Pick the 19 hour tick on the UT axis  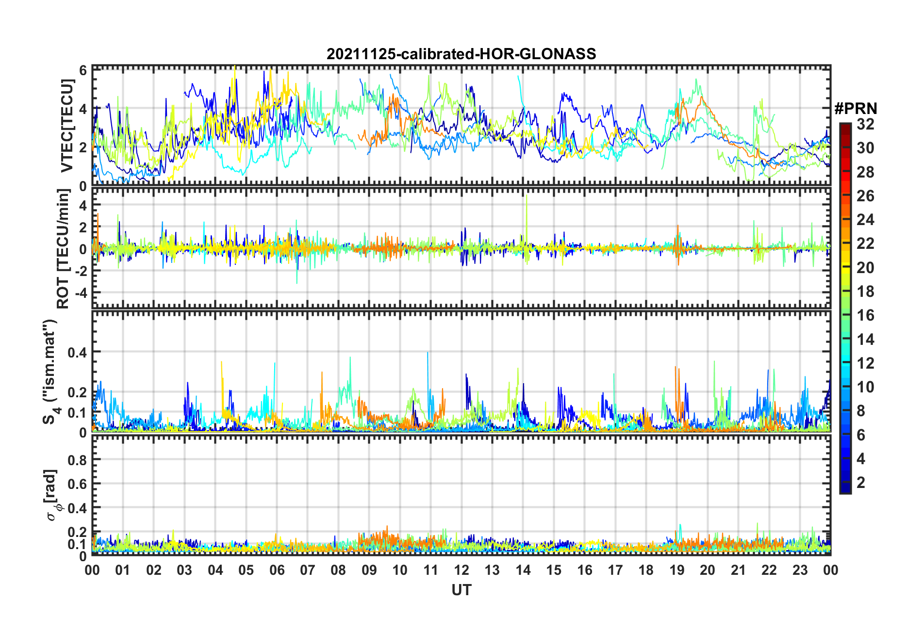tap(677, 570)
